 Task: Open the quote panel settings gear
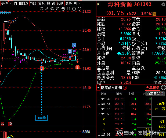pos(163,4)
